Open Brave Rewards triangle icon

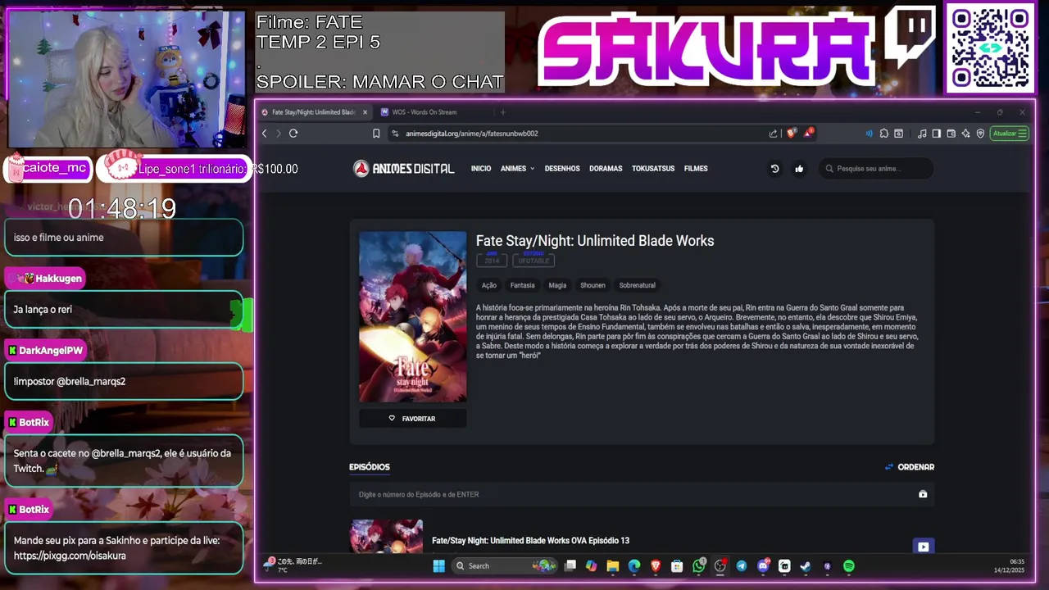(808, 133)
